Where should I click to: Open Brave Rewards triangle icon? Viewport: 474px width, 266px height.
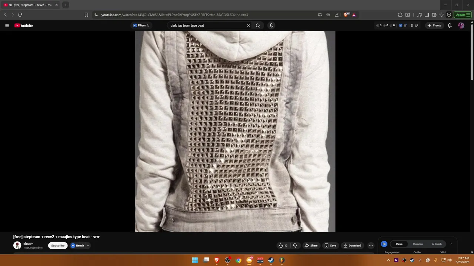[x=354, y=15]
